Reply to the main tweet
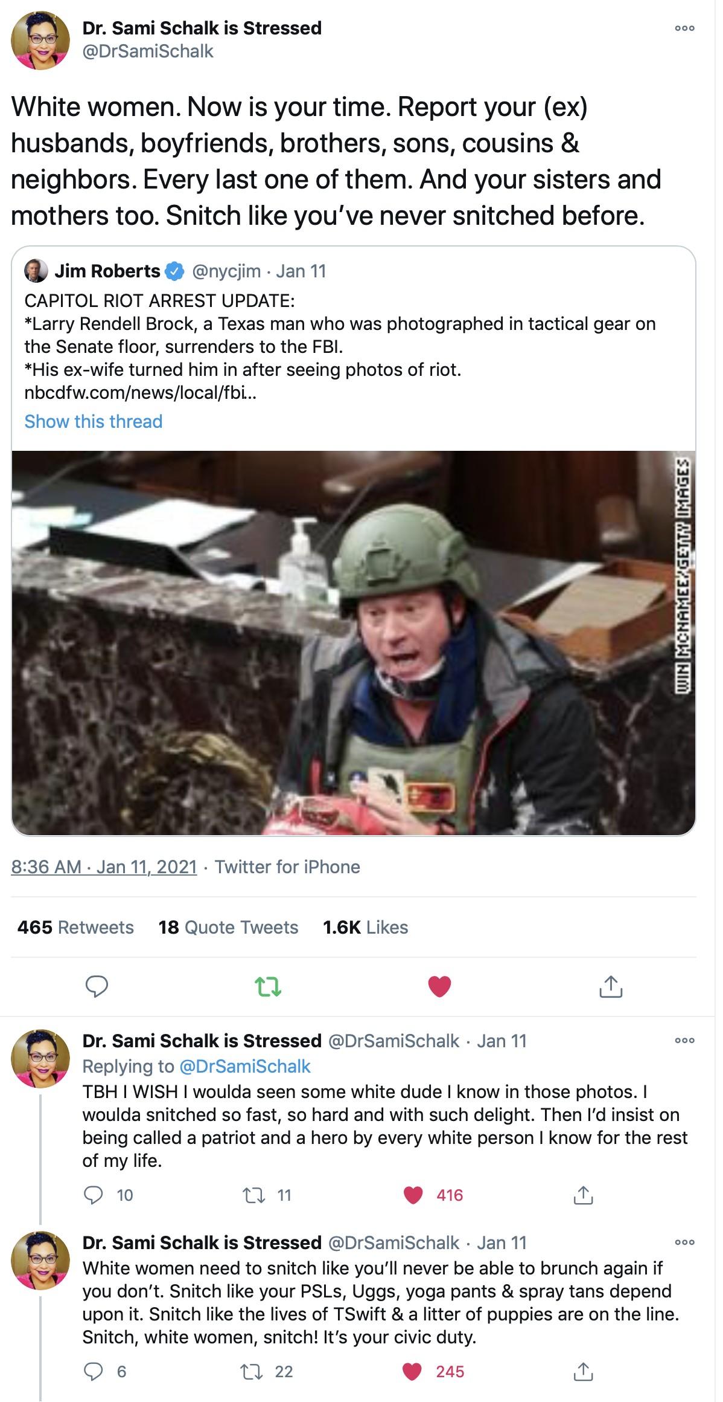 pyautogui.click(x=97, y=986)
